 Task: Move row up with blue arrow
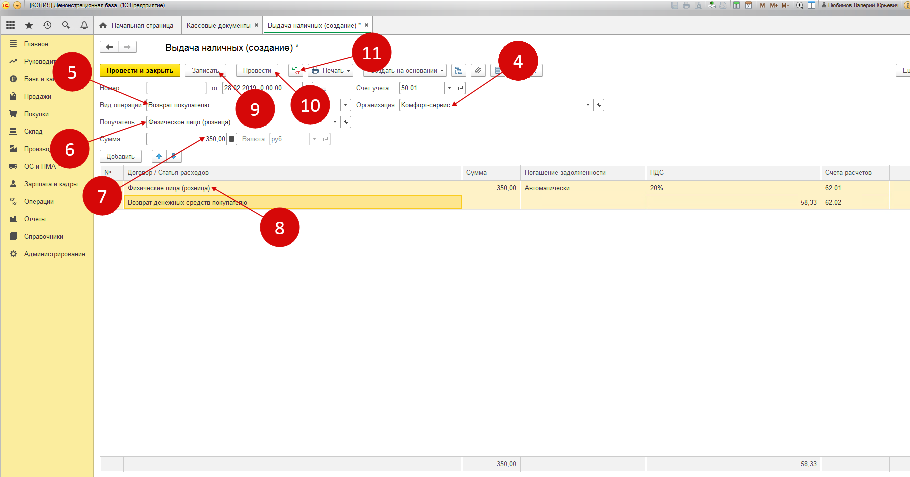pyautogui.click(x=159, y=156)
